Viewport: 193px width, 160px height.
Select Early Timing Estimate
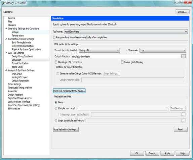[x=21, y=42]
